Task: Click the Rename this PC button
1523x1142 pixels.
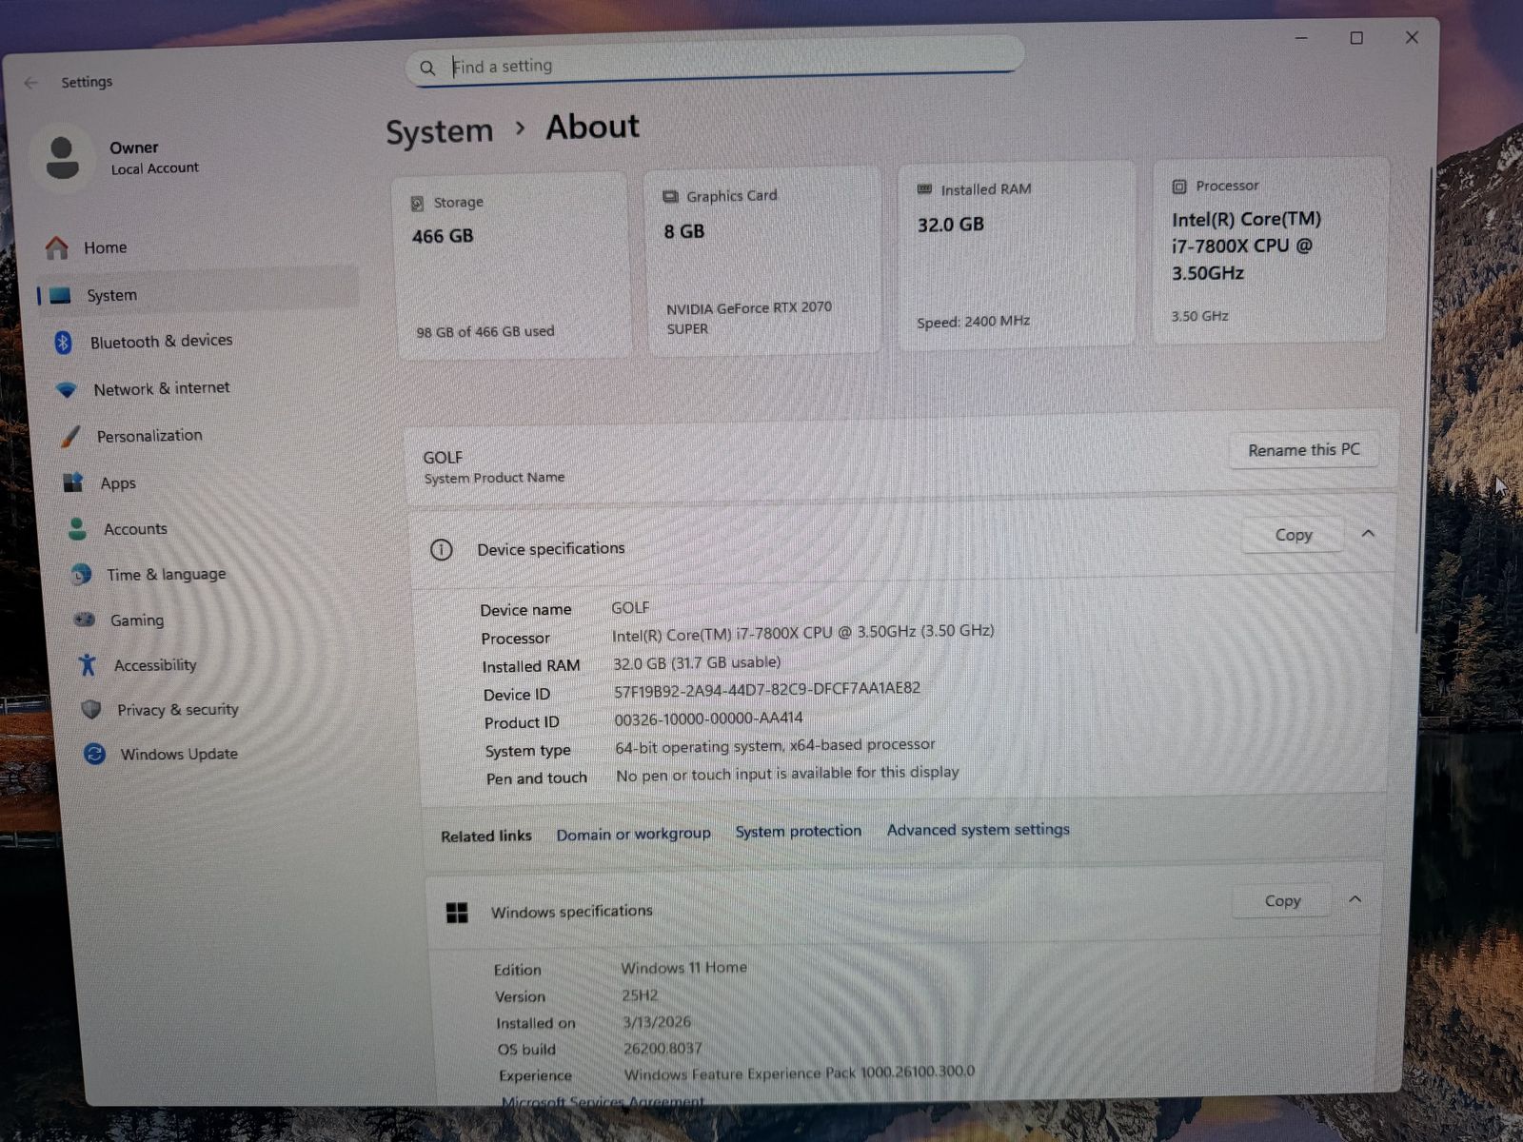Action: (x=1303, y=450)
